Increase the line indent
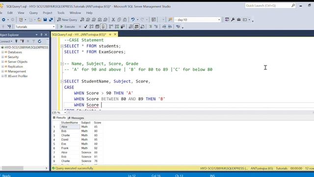314x177 pixels. (170, 27)
